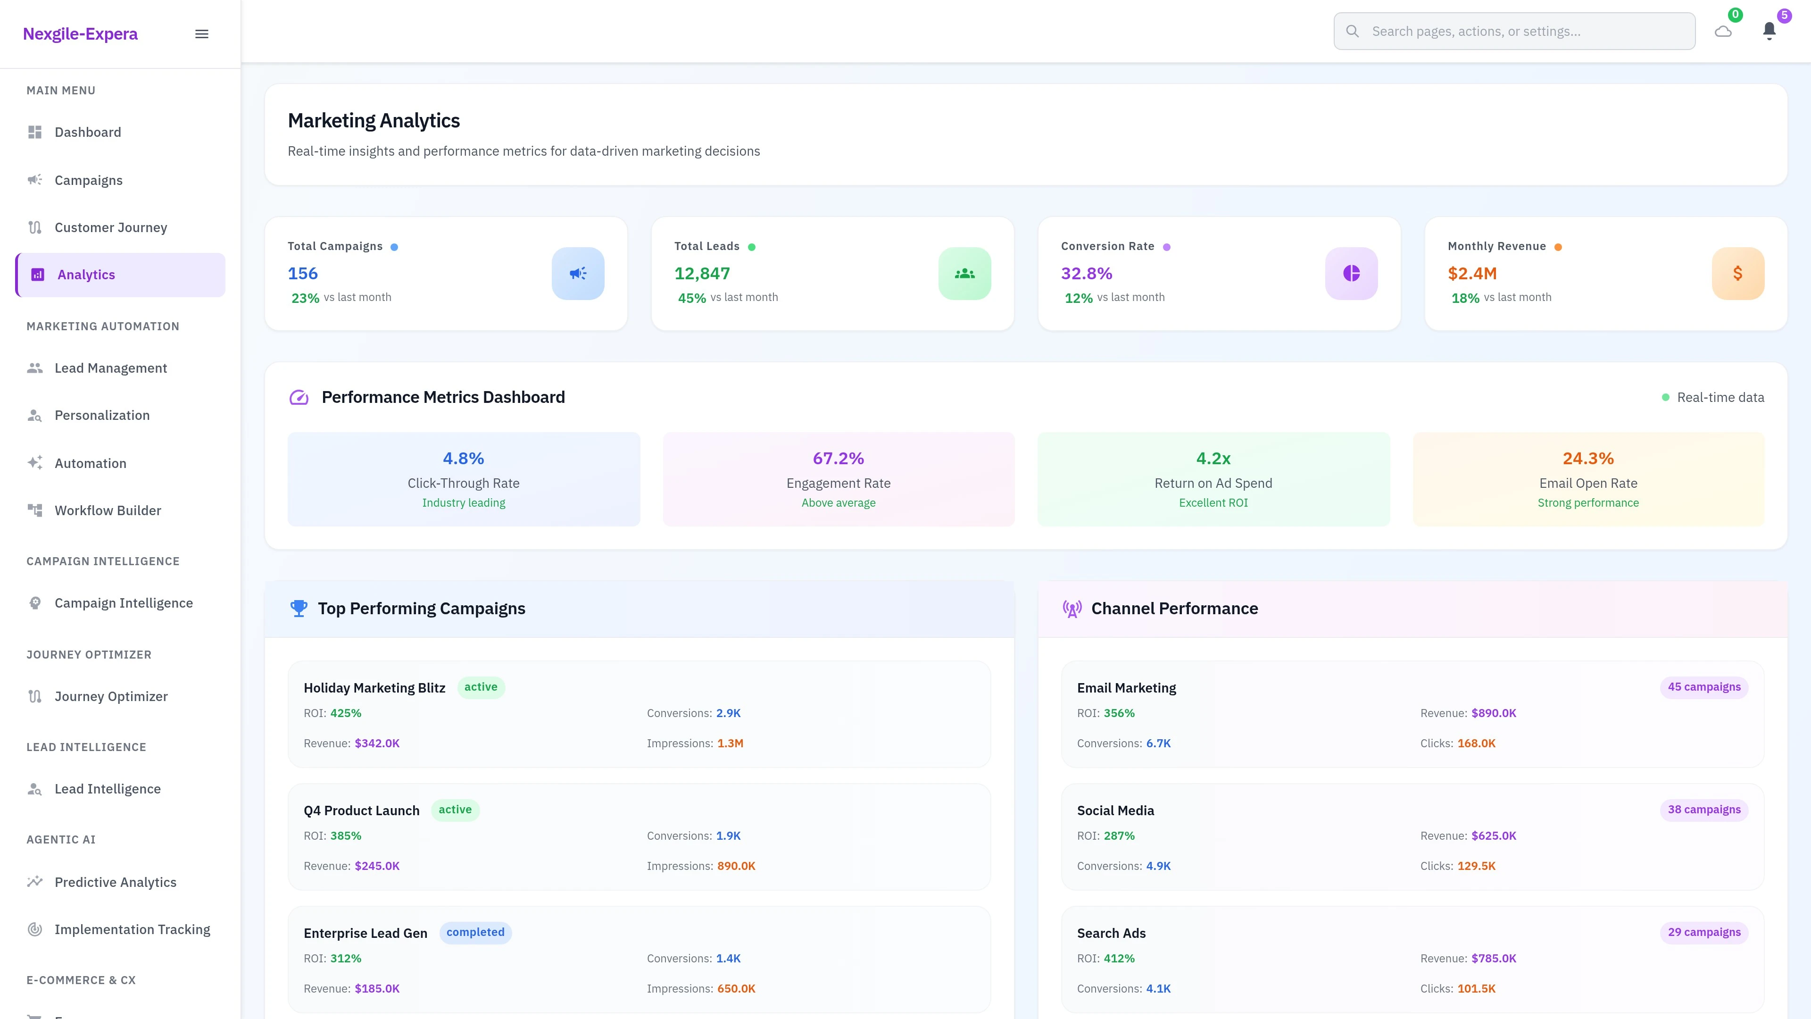Click the Implementation Tracking target icon
This screenshot has width=1811, height=1019.
point(35,929)
